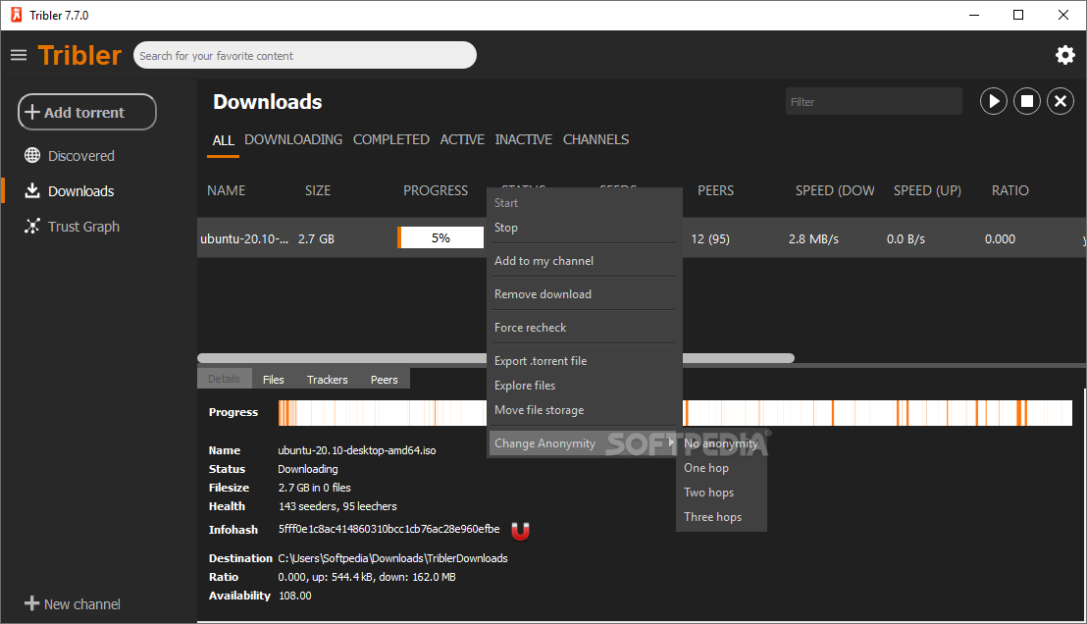Open the hamburger menu icon
Viewport: 1087px width, 624px height.
[x=19, y=55]
